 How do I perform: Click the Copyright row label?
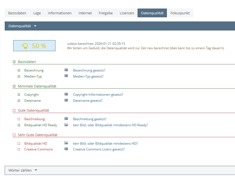click(x=32, y=95)
